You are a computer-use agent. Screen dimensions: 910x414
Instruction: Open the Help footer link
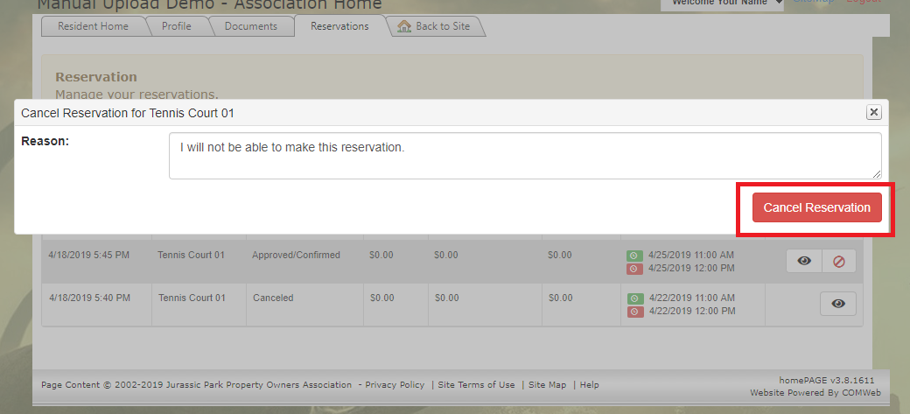(589, 384)
